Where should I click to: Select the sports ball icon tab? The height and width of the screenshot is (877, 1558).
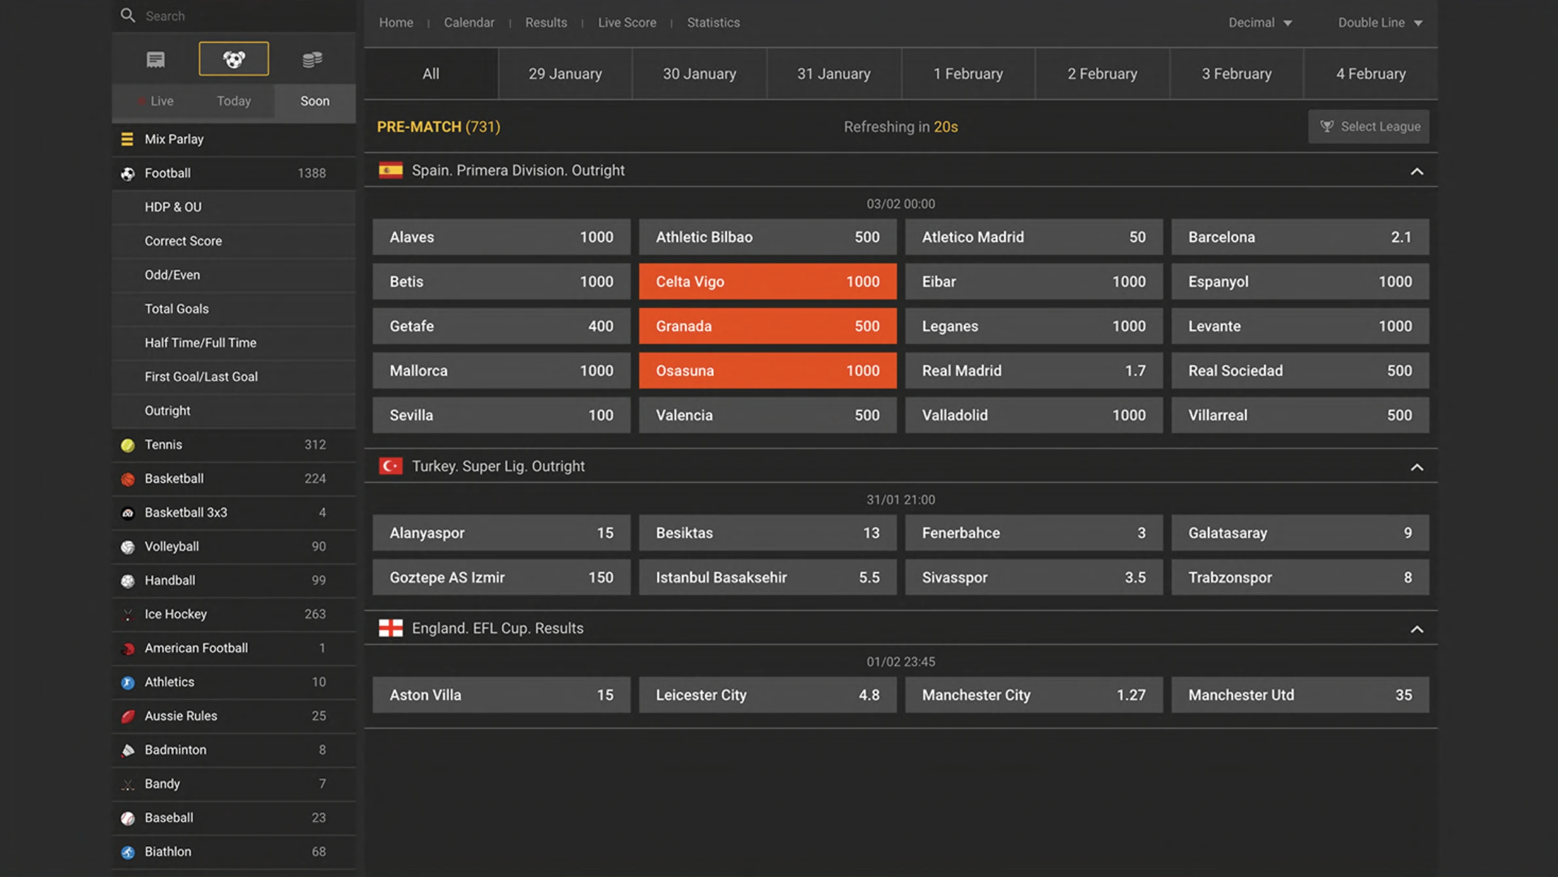234,59
